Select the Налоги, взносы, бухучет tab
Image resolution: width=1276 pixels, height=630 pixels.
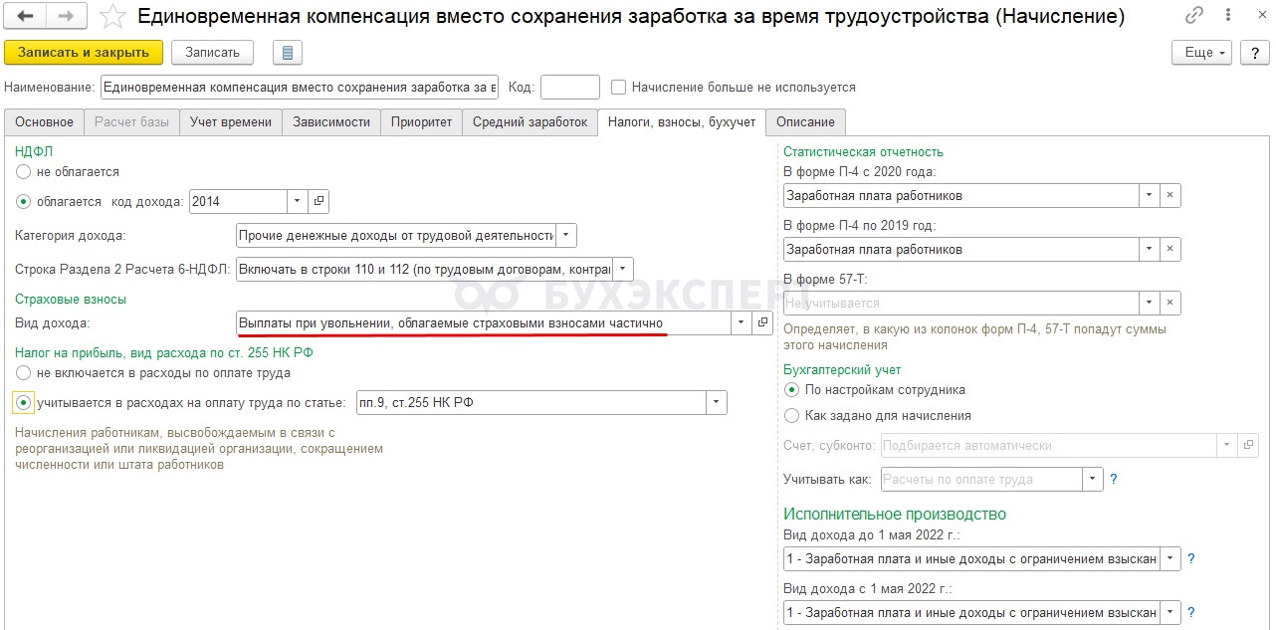click(x=682, y=121)
